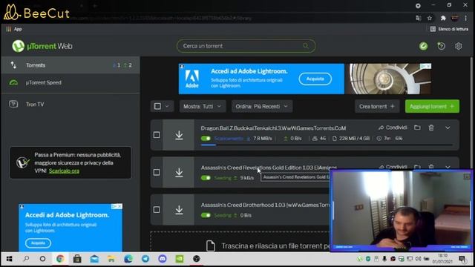Screen dimensions: 475x267
Task: Open Chrome extensions puzzle icon
Action: [443, 18]
